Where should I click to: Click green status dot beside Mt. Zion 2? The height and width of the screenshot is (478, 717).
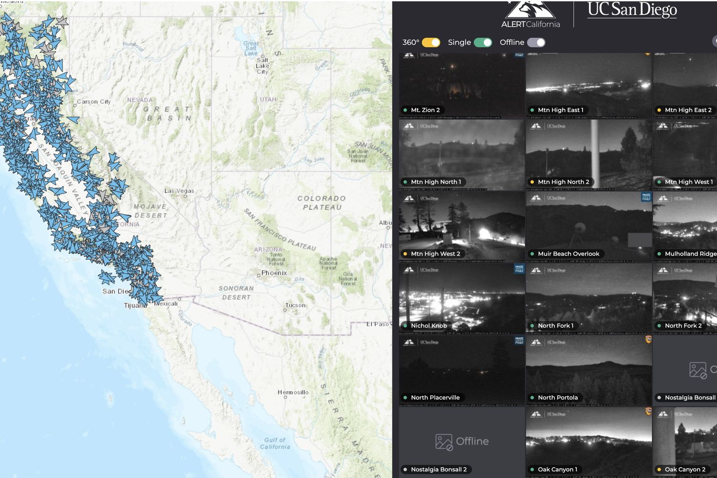tap(405, 110)
